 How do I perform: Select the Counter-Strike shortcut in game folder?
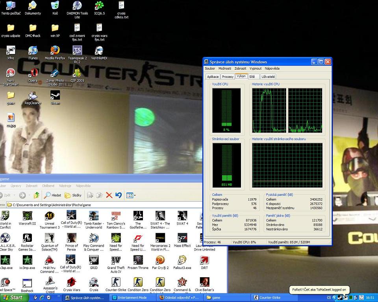point(116,284)
